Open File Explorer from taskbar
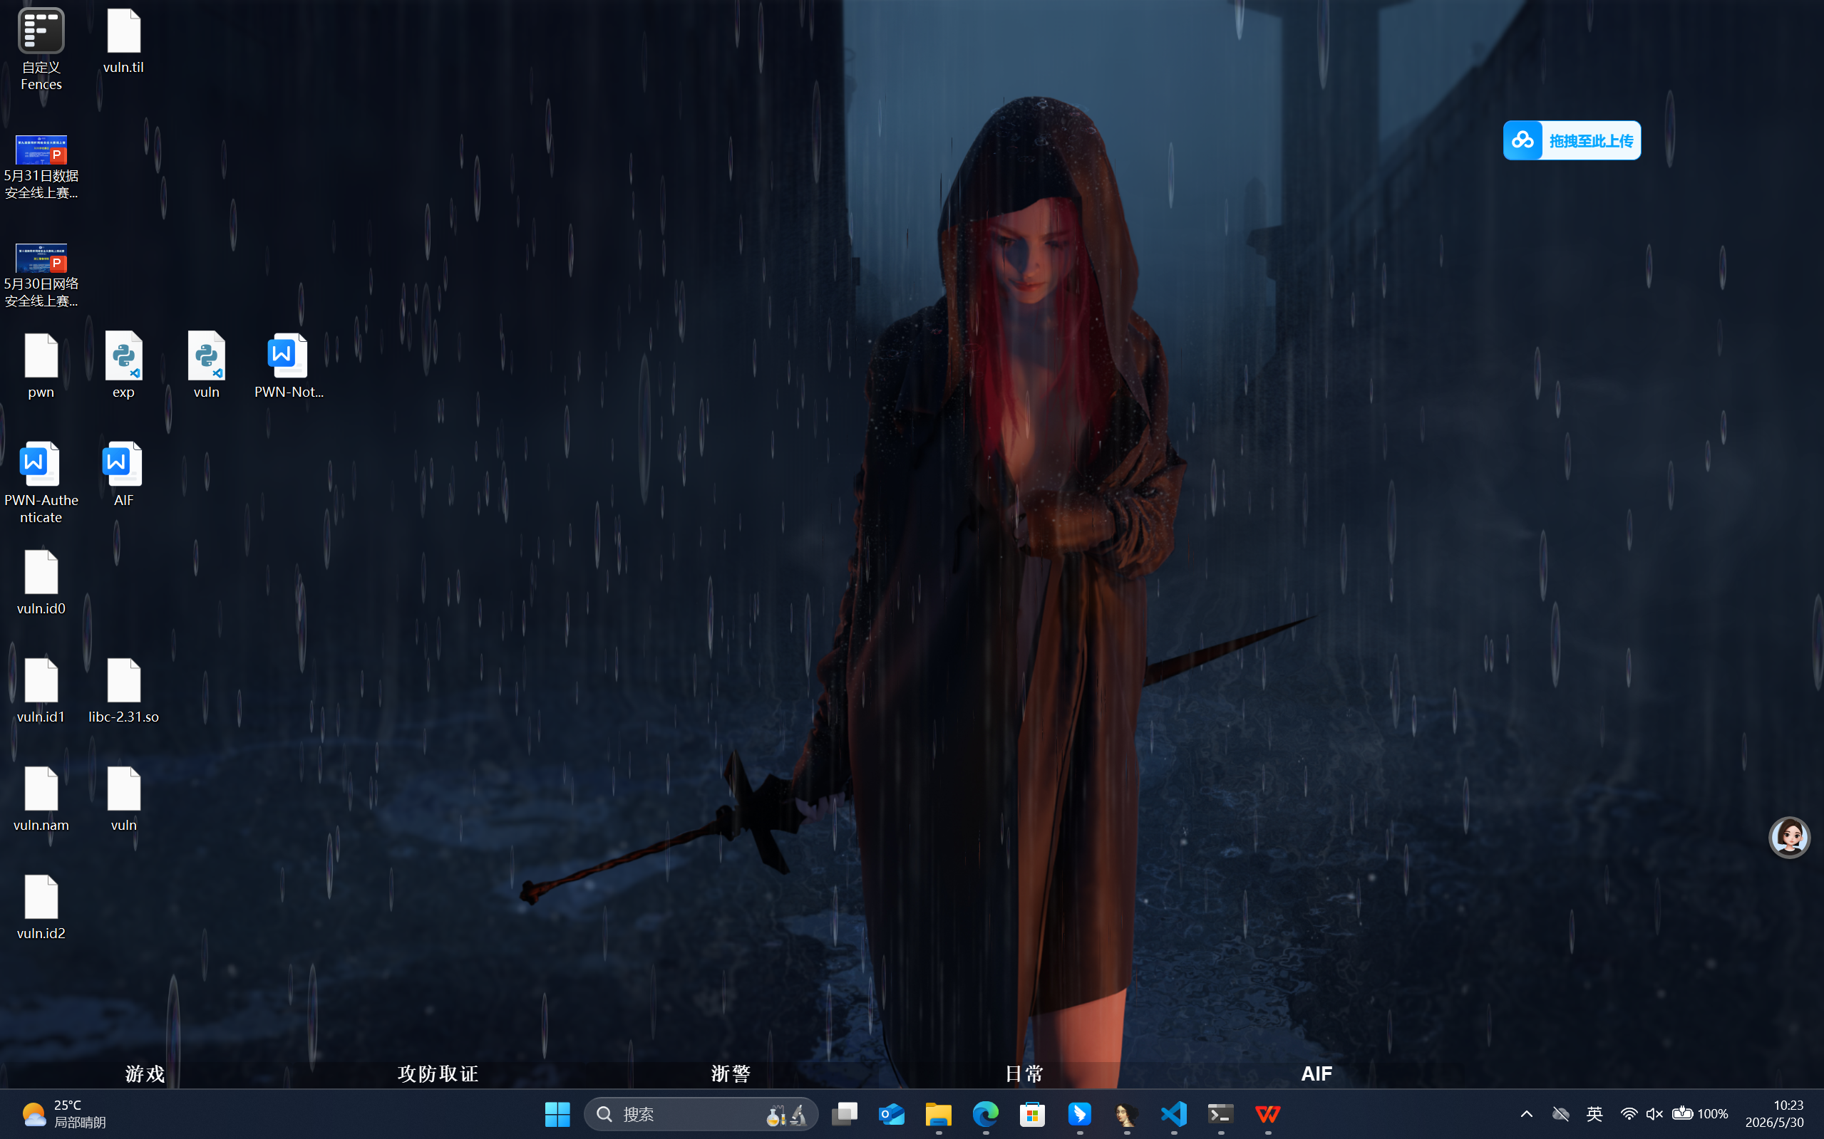Viewport: 1824px width, 1139px height. point(939,1114)
